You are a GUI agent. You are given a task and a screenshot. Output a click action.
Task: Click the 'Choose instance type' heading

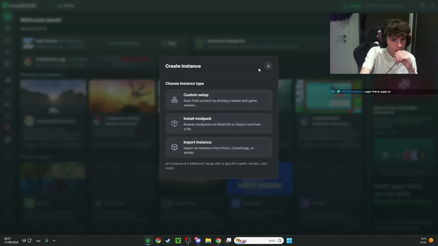pyautogui.click(x=184, y=83)
